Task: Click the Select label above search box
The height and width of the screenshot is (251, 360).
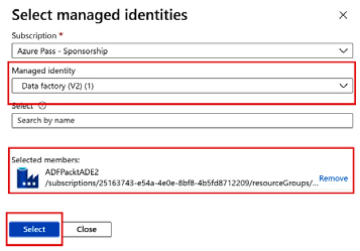Action: tap(23, 106)
